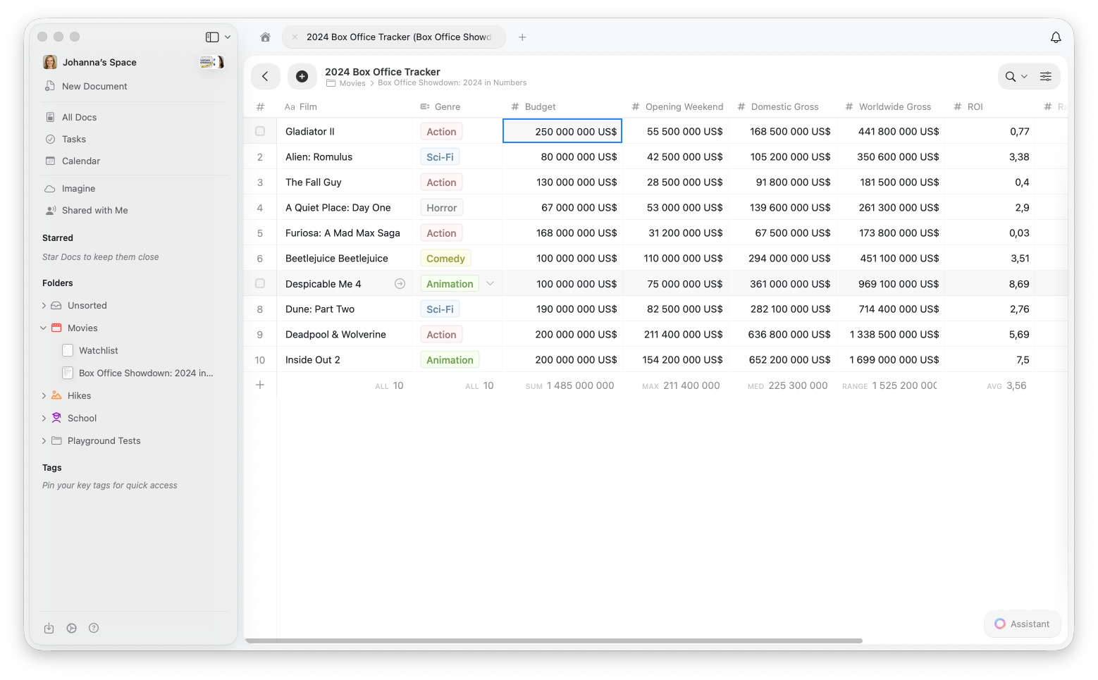Select the Gladiator II budget cell
This screenshot has width=1098, height=680.
click(562, 131)
